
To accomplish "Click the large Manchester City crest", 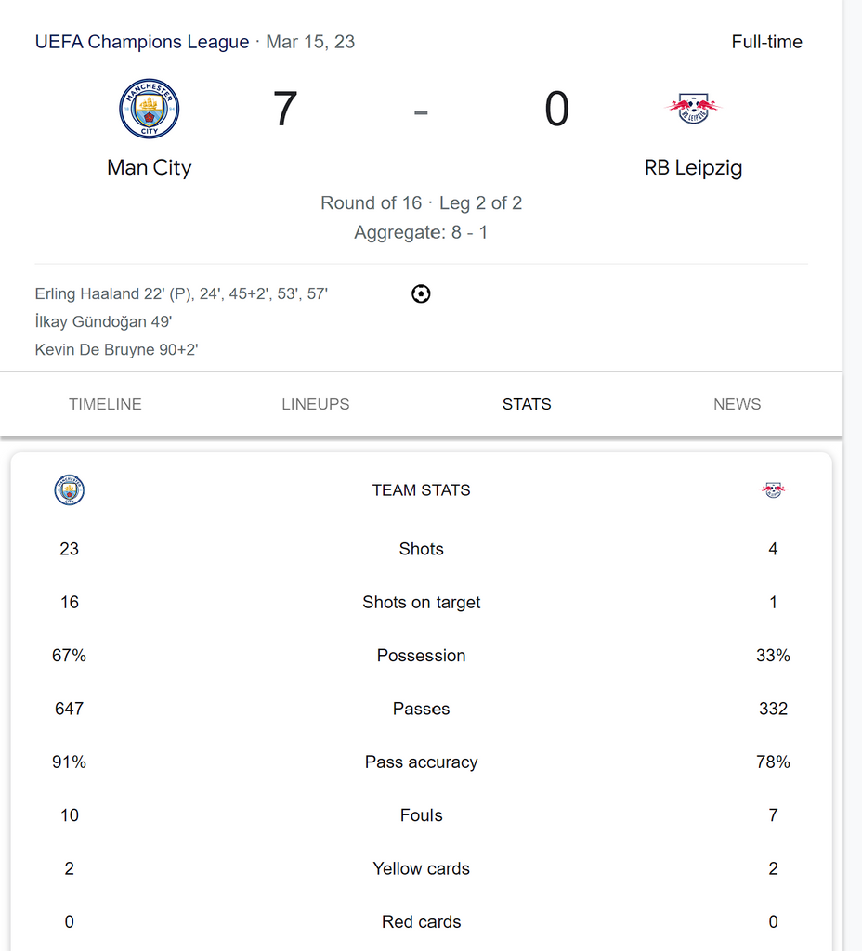I will (149, 110).
